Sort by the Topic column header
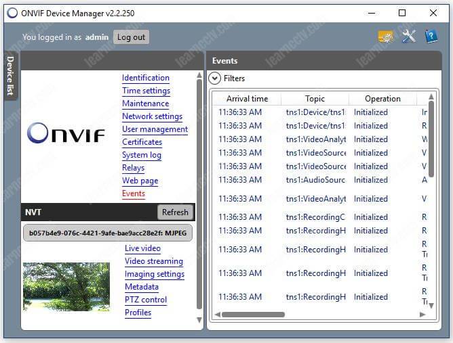 click(315, 99)
